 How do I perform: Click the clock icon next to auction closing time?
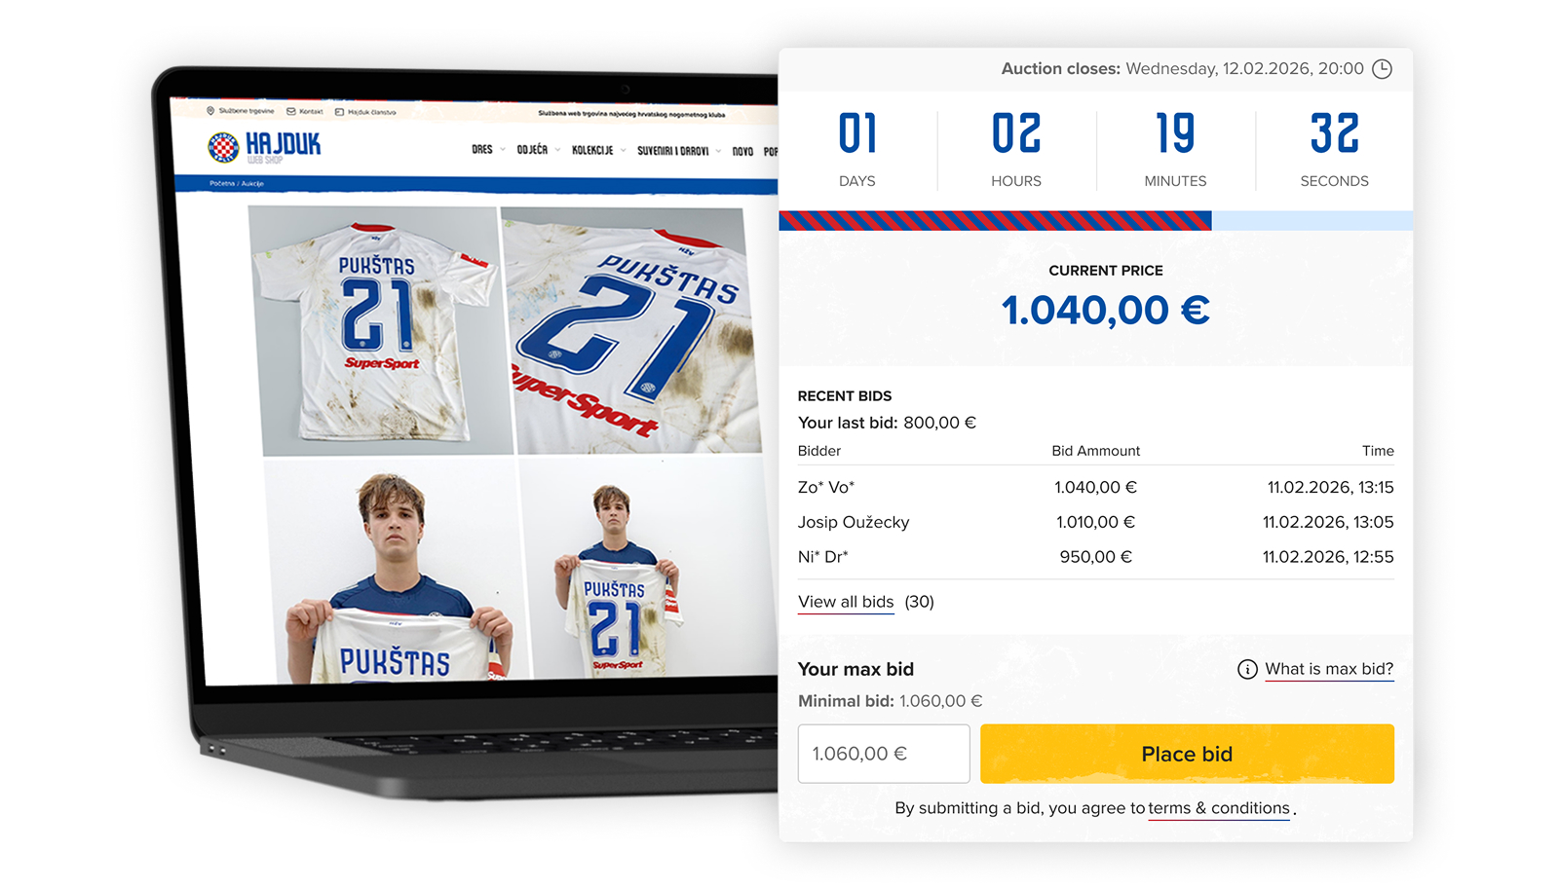pyautogui.click(x=1382, y=69)
